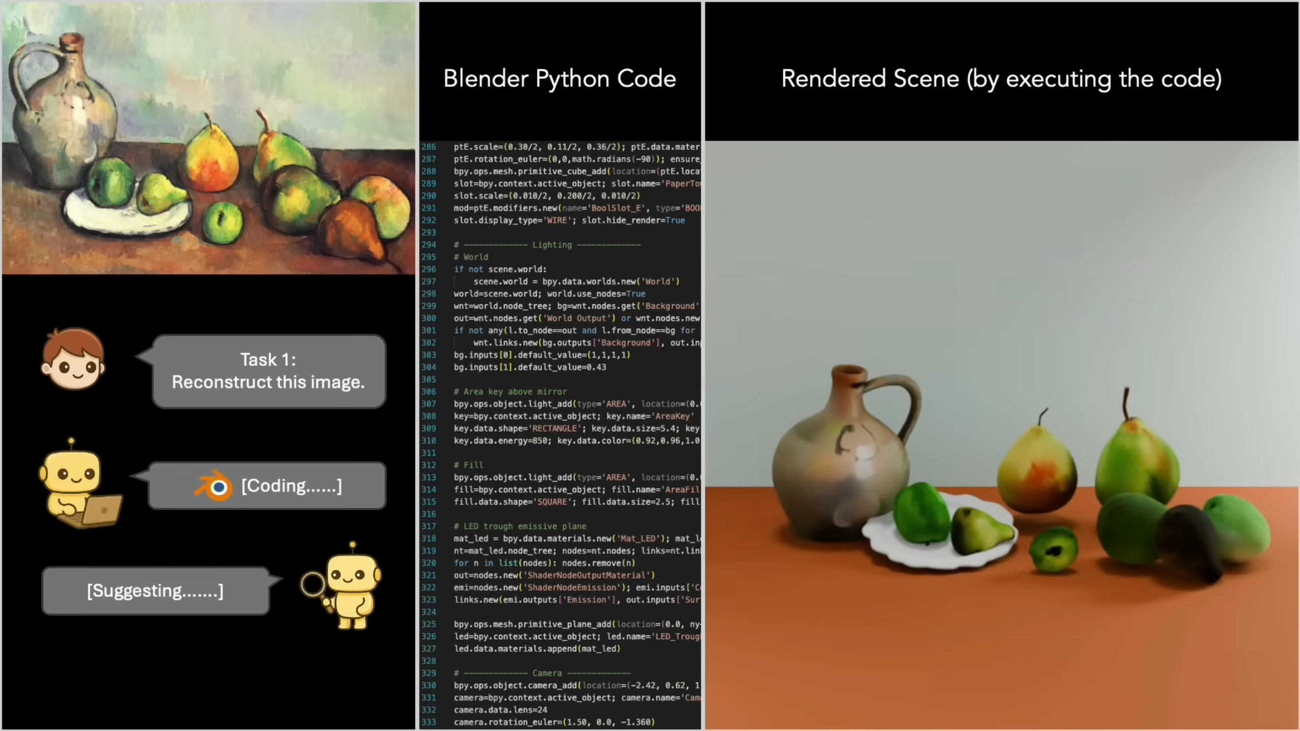Click the magnifying glass held by robot
The height and width of the screenshot is (731, 1300).
click(313, 584)
